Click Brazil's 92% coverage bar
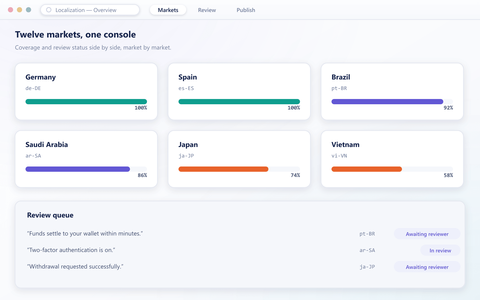The width and height of the screenshot is (480, 300). (392, 101)
